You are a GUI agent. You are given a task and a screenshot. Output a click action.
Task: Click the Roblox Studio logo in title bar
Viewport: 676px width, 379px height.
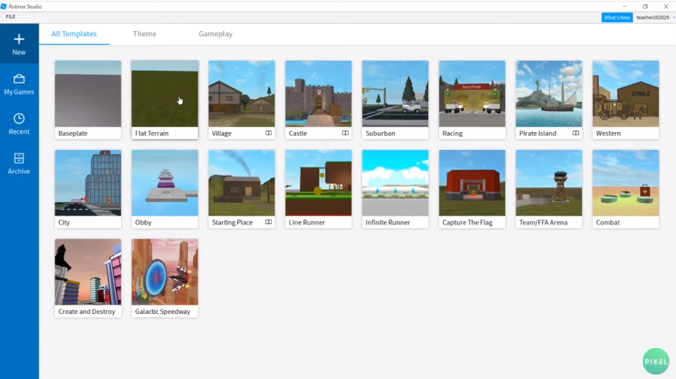pos(4,7)
